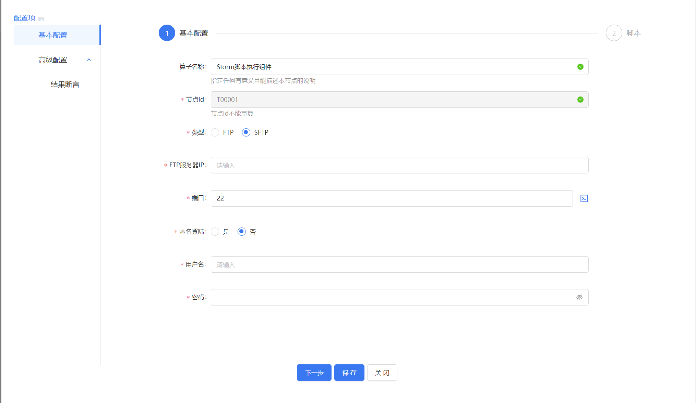This screenshot has width=696, height=403.
Task: Click green checkmark in 算子名称 field
Action: pos(580,67)
